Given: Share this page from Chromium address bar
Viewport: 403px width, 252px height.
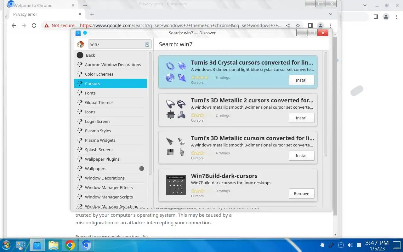Looking at the screenshot, I should [x=288, y=26].
